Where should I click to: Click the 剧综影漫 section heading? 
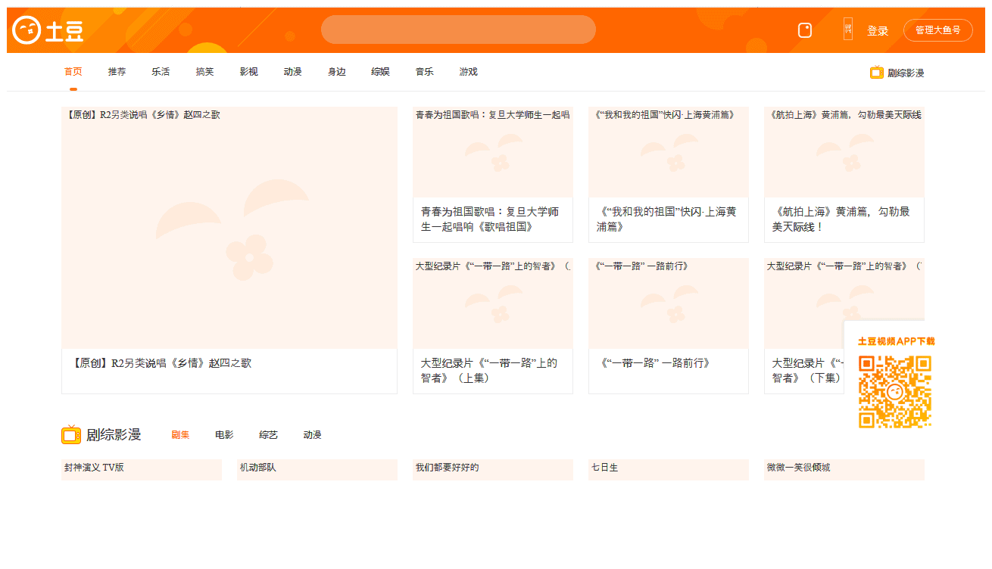[114, 434]
